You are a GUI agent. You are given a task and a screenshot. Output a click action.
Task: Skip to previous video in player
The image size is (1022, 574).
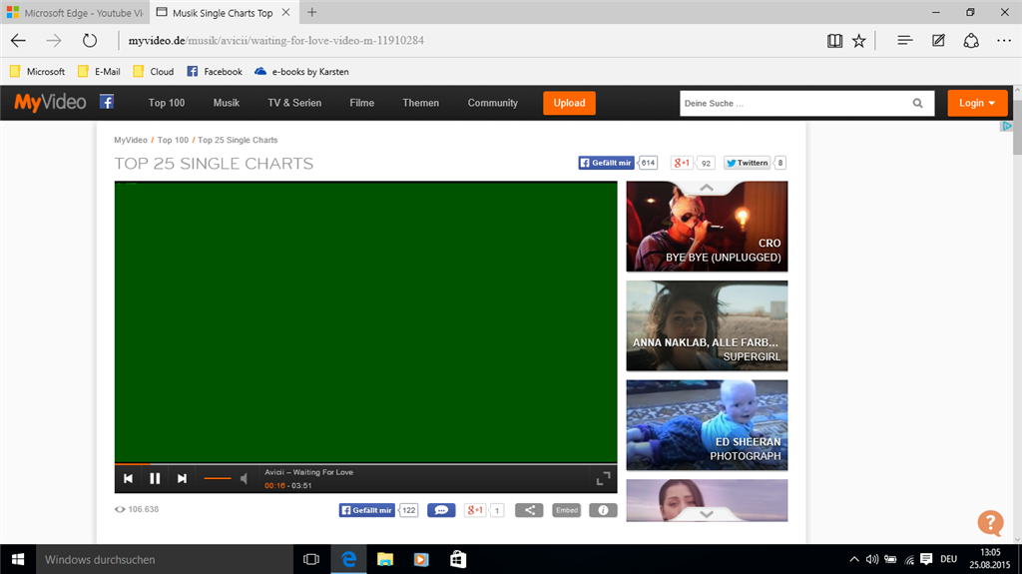[128, 479]
